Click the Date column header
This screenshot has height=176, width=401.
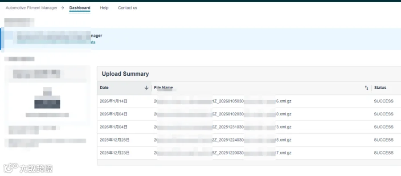pos(104,88)
